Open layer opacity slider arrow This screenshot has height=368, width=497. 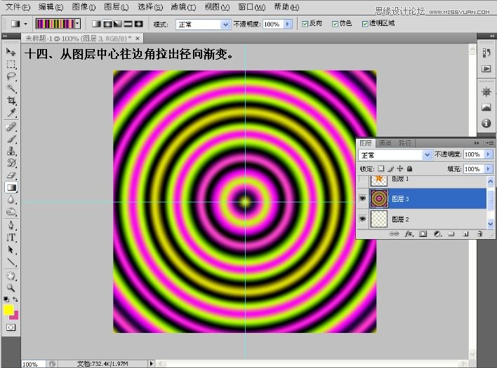point(489,154)
